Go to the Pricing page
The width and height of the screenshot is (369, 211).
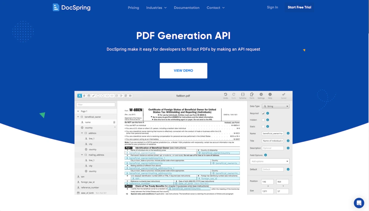coord(133,8)
